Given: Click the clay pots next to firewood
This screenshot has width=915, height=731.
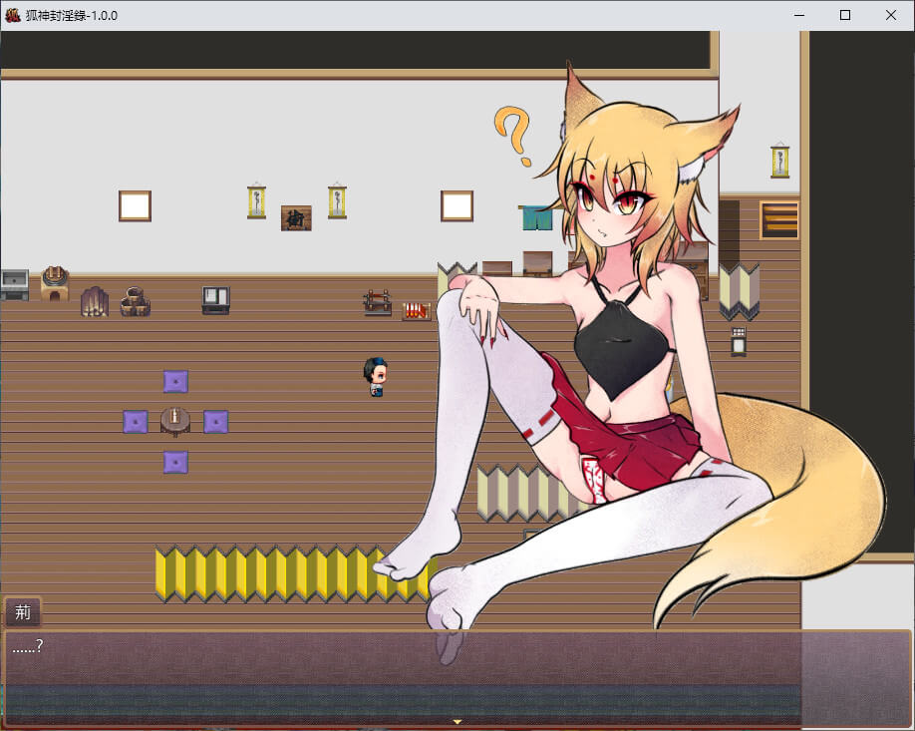Looking at the screenshot, I should tap(135, 301).
